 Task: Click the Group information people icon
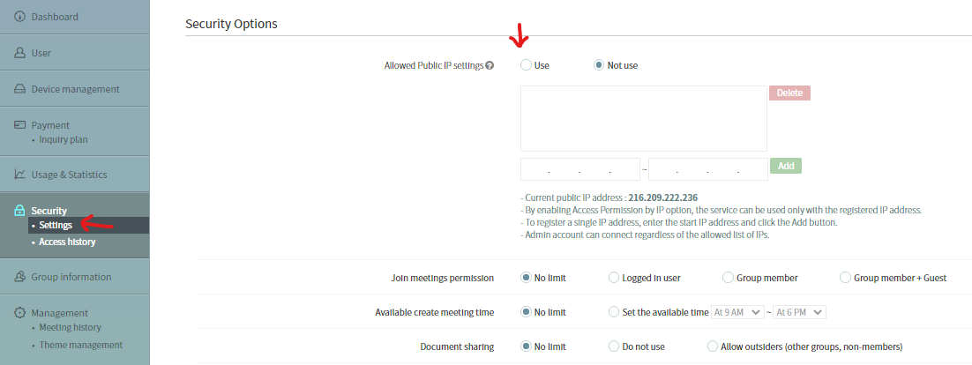(19, 276)
